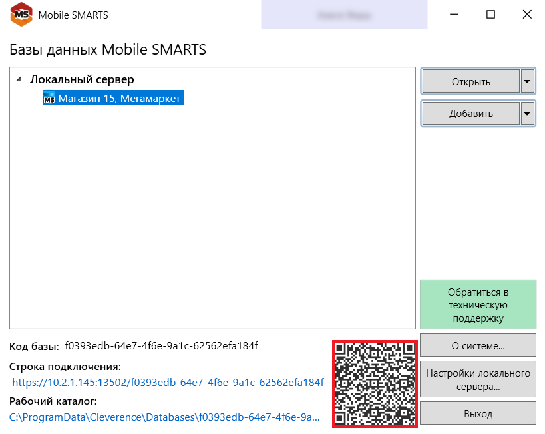Expand the dropdown arrow next to Открыть
This screenshot has width=545, height=434.
click(527, 82)
